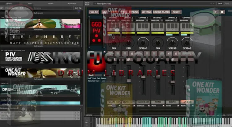Expand the OVERHEADS output dropdown
The width and height of the screenshot is (232, 127).
(x=149, y=106)
